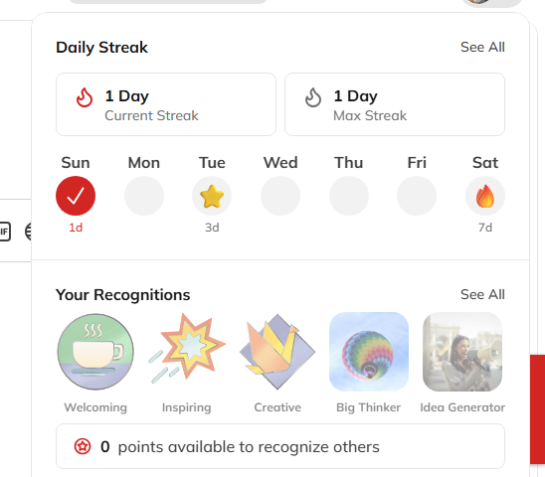Open See All for Your Recognitions

pyautogui.click(x=482, y=294)
